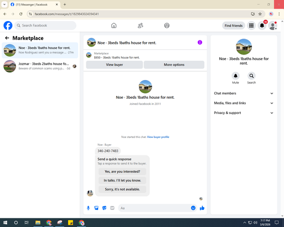Record a voice clip with the microphone icon

88,208
